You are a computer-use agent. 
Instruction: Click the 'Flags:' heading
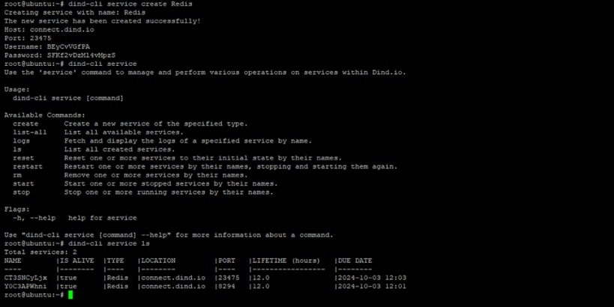pyautogui.click(x=16, y=209)
